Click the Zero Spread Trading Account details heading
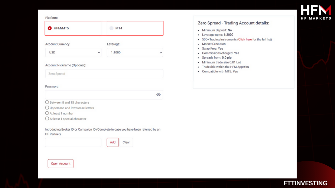335x188 pixels. tap(233, 23)
